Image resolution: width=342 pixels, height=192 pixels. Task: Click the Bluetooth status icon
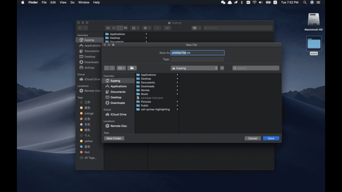tap(242, 2)
